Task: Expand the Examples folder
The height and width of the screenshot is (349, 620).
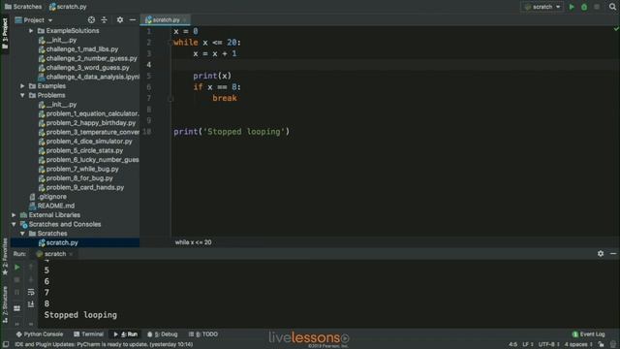Action: [x=22, y=86]
